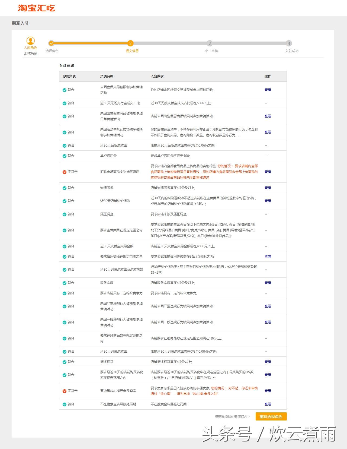Click the 入驻要求 column header

[157, 76]
